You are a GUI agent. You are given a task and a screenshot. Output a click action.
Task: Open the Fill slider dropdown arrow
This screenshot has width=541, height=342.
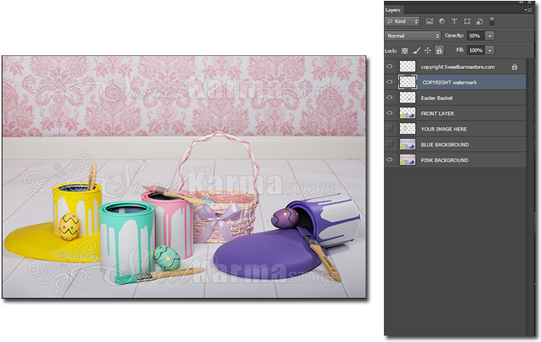pyautogui.click(x=490, y=50)
